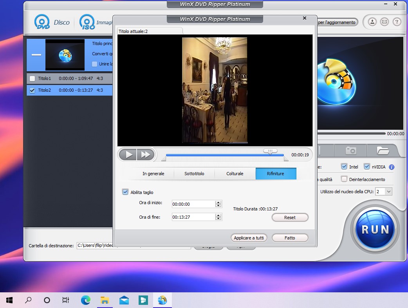
Task: Open the green app icon on taskbar
Action: (143, 300)
